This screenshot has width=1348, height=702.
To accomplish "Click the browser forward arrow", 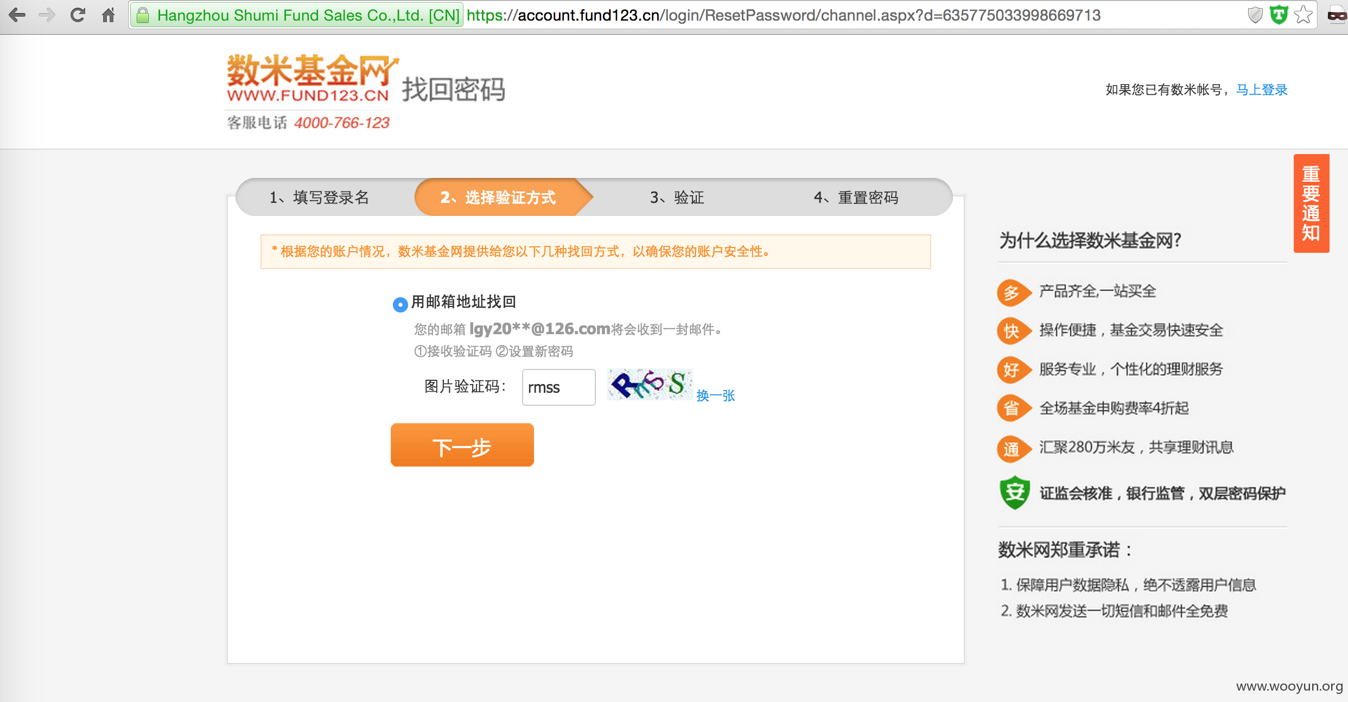I will [x=48, y=15].
